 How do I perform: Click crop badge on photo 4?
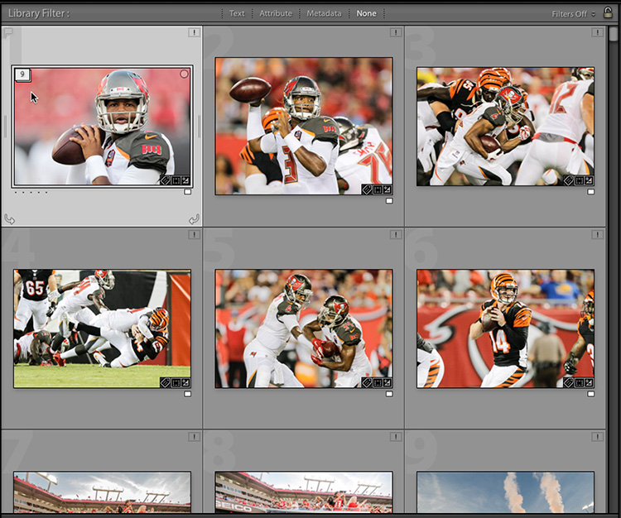(x=176, y=382)
